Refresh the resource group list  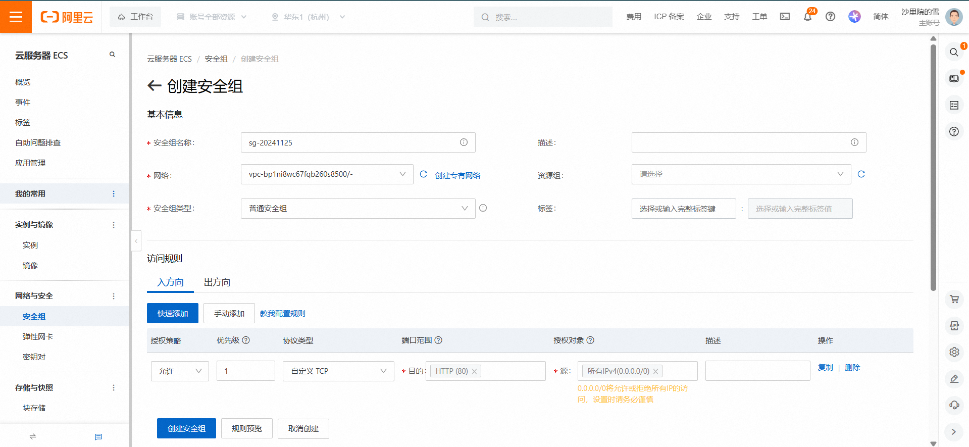[861, 174]
